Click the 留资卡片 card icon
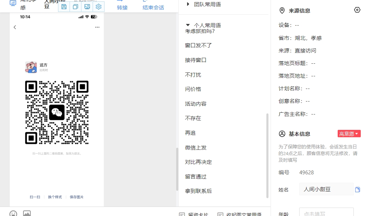366x216 pixels. (x=182, y=214)
